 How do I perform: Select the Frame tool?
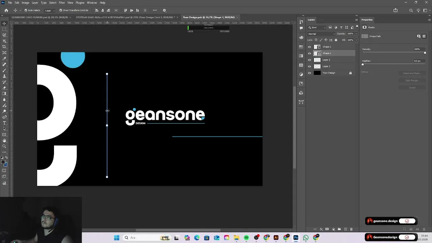coord(4,53)
